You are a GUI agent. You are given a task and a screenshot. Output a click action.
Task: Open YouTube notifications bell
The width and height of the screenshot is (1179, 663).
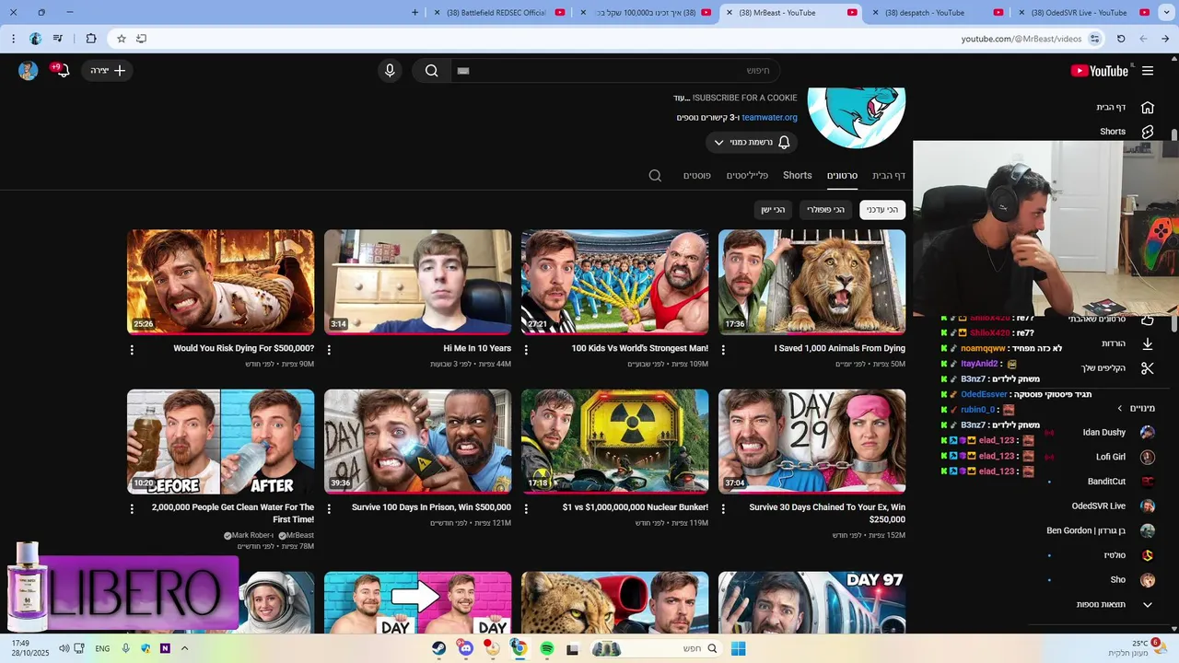tap(63, 71)
